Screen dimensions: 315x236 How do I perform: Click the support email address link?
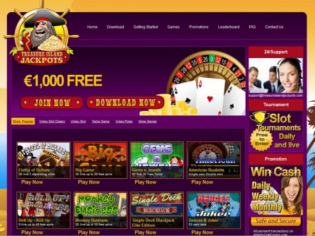[x=275, y=95]
